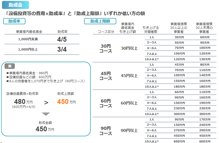Click 600万円 under 30人以上 in 90円コース
This screenshot has height=143, width=219.
179,142
